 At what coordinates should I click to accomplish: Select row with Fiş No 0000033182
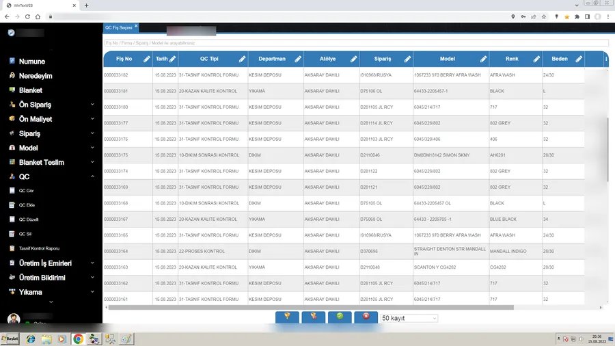tap(344, 75)
